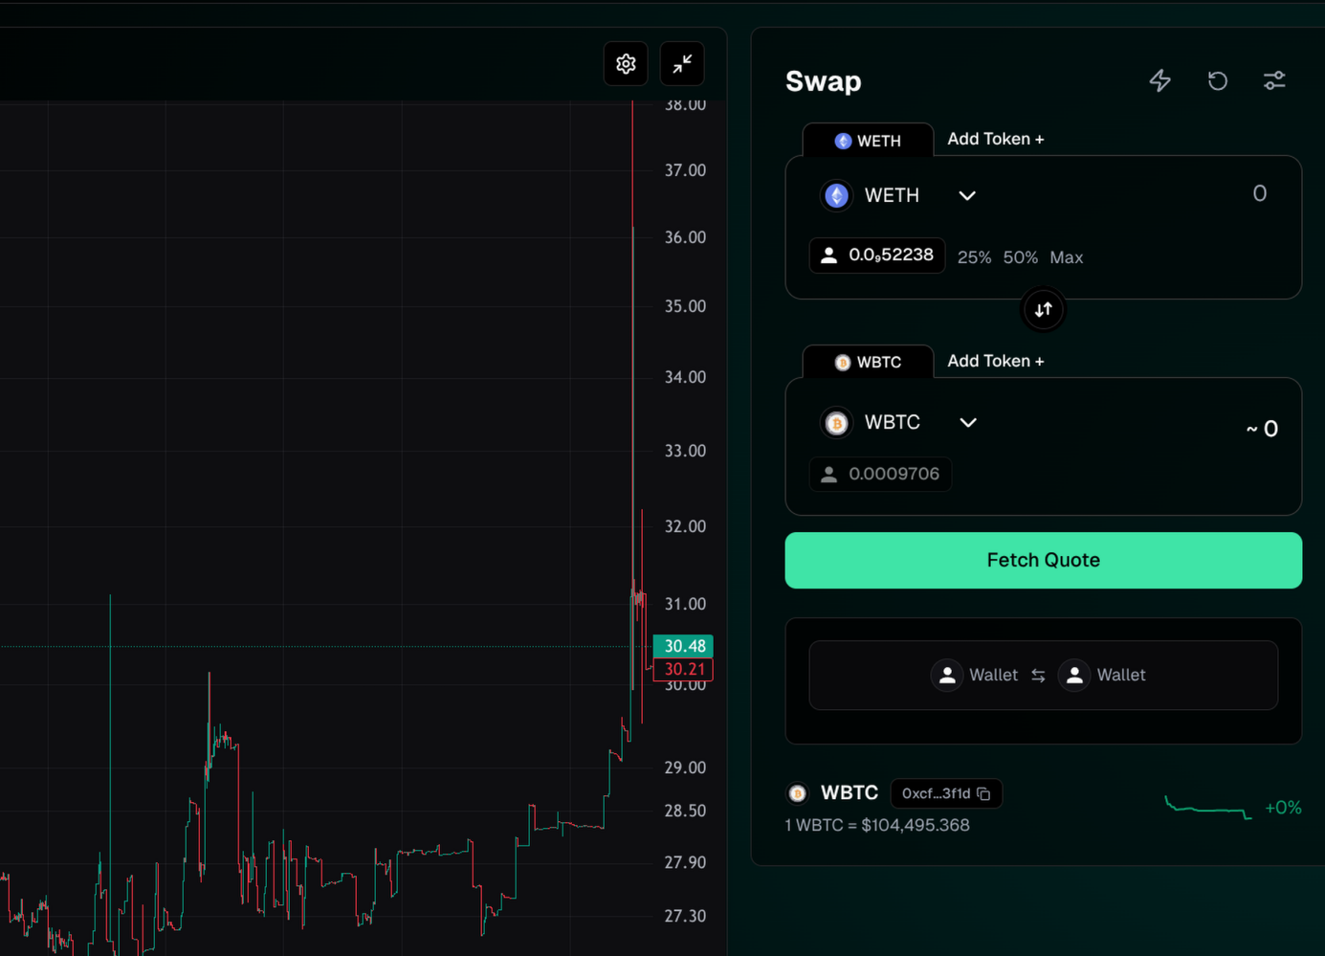Swap token direction with arrows button
1325x956 pixels.
[1043, 310]
